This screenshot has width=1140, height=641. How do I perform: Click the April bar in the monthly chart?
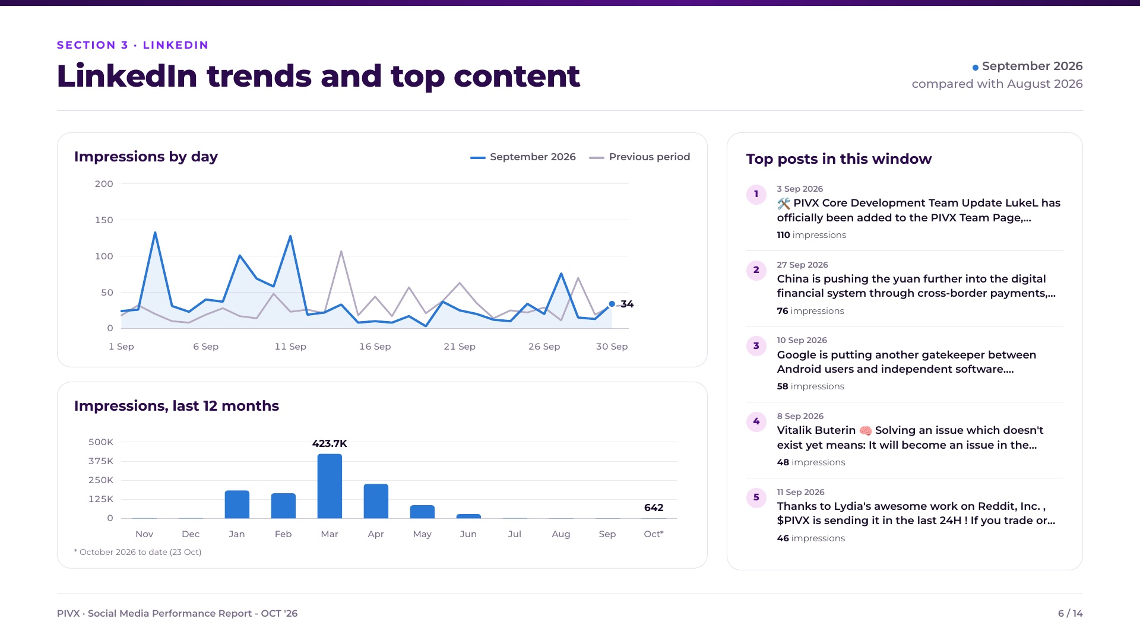pyautogui.click(x=376, y=501)
